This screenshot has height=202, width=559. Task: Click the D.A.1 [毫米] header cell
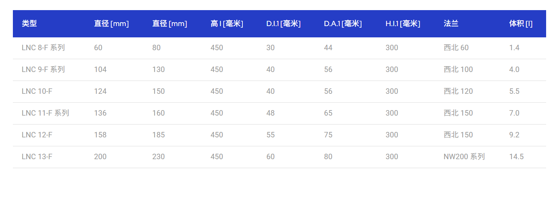343,24
